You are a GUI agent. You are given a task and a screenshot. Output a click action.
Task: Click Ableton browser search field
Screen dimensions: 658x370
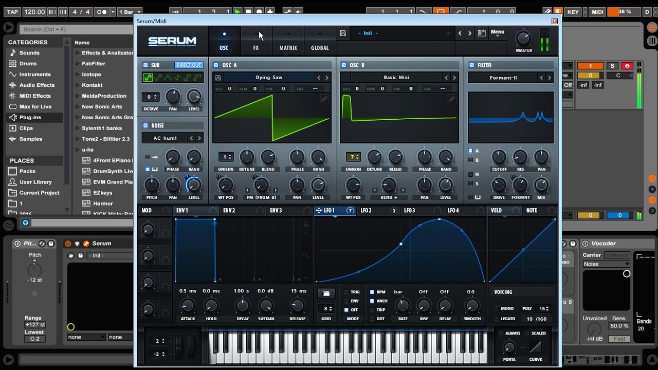tap(77, 29)
